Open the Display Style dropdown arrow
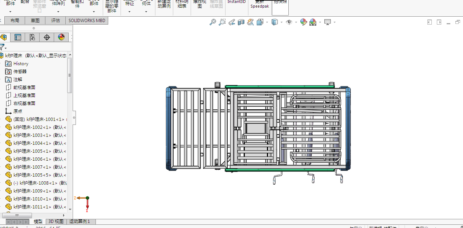Screen dimensions: 463x228 point(282,22)
